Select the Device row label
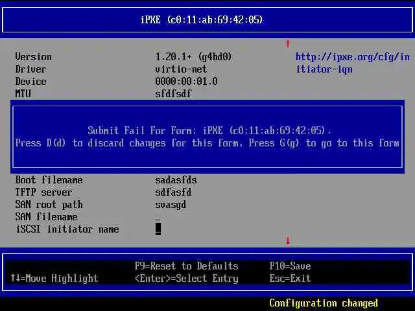Screen dimensions: 415x311 pyautogui.click(x=30, y=81)
